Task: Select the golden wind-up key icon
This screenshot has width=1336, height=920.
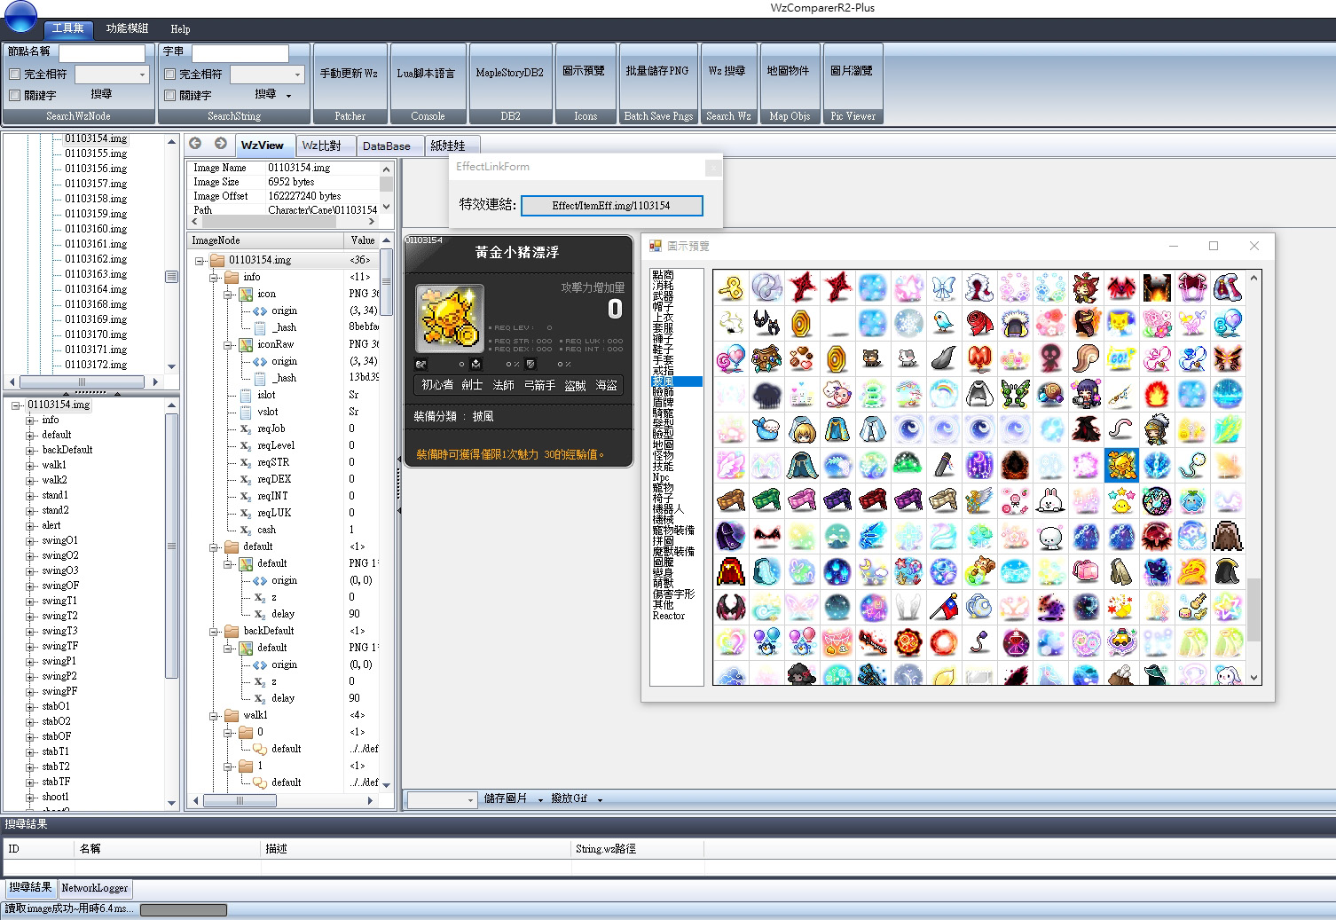Action: pos(731,287)
